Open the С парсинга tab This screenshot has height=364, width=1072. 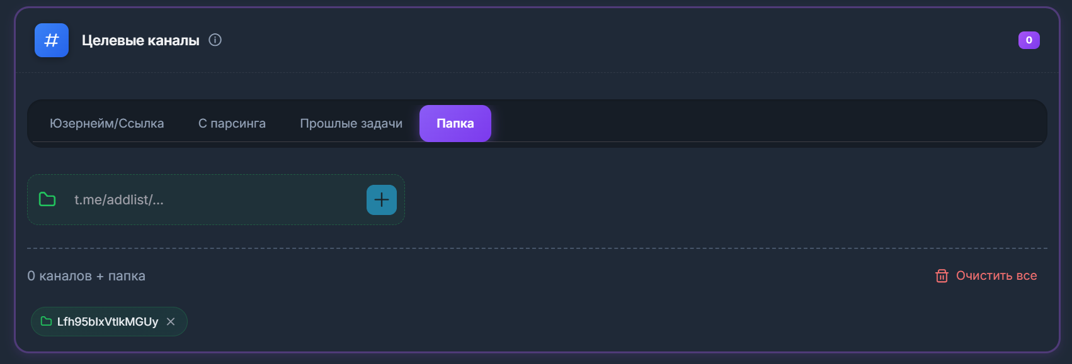232,124
